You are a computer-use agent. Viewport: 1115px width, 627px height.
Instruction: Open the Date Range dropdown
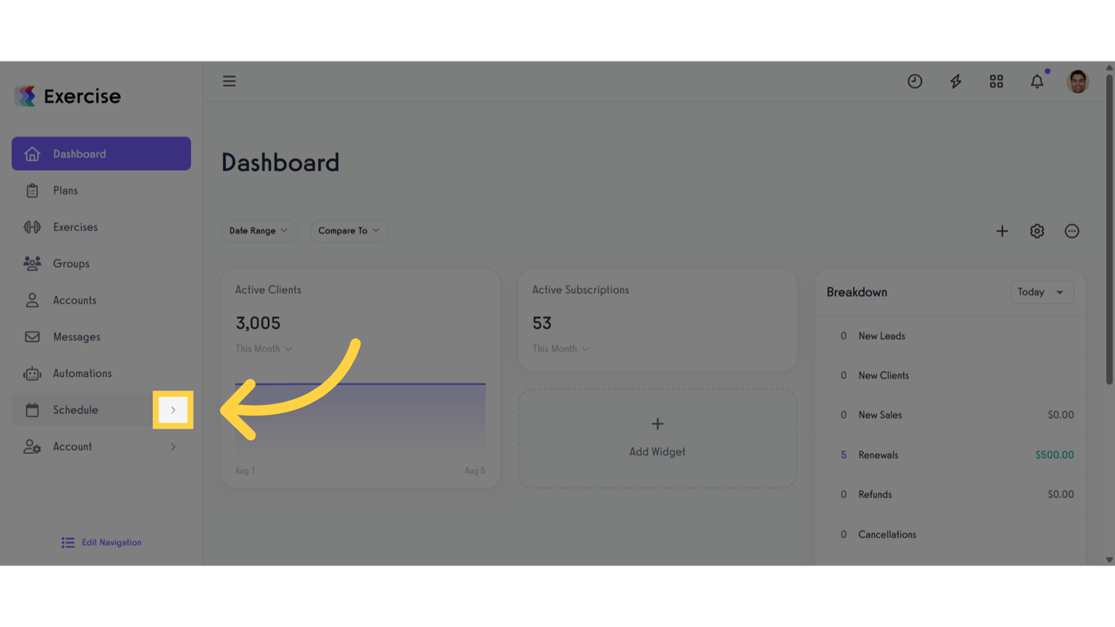pyautogui.click(x=259, y=231)
